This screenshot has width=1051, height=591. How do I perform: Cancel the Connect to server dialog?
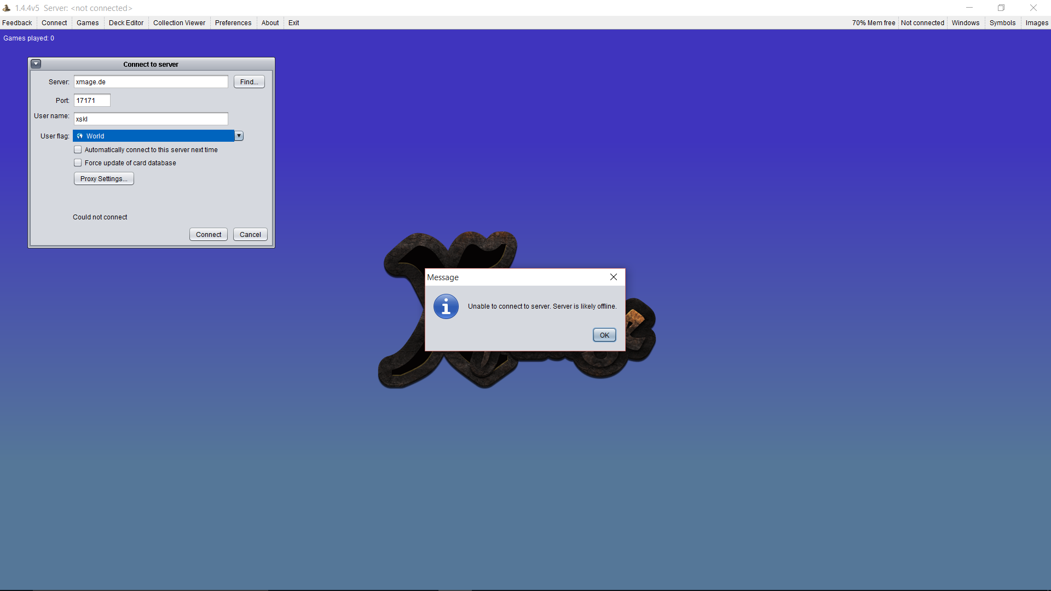250,235
